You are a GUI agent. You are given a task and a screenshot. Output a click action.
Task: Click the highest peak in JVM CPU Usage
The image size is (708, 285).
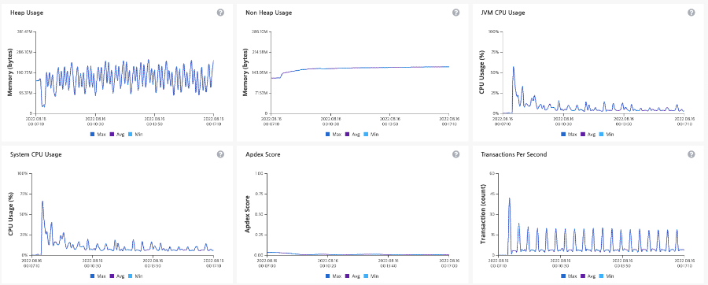[513, 67]
